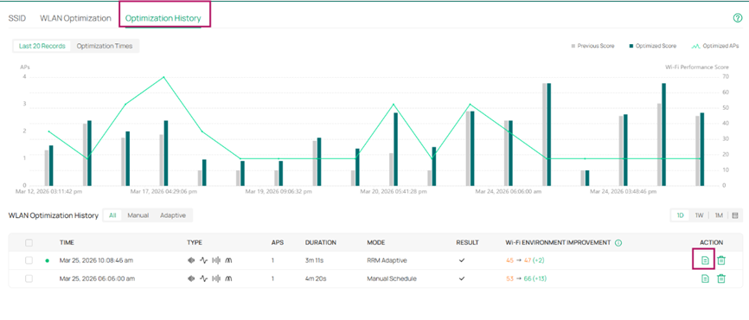Click chart label Mar 17, 2026 04:29:06 pm
Screen dimensions: 749x320
[163, 192]
